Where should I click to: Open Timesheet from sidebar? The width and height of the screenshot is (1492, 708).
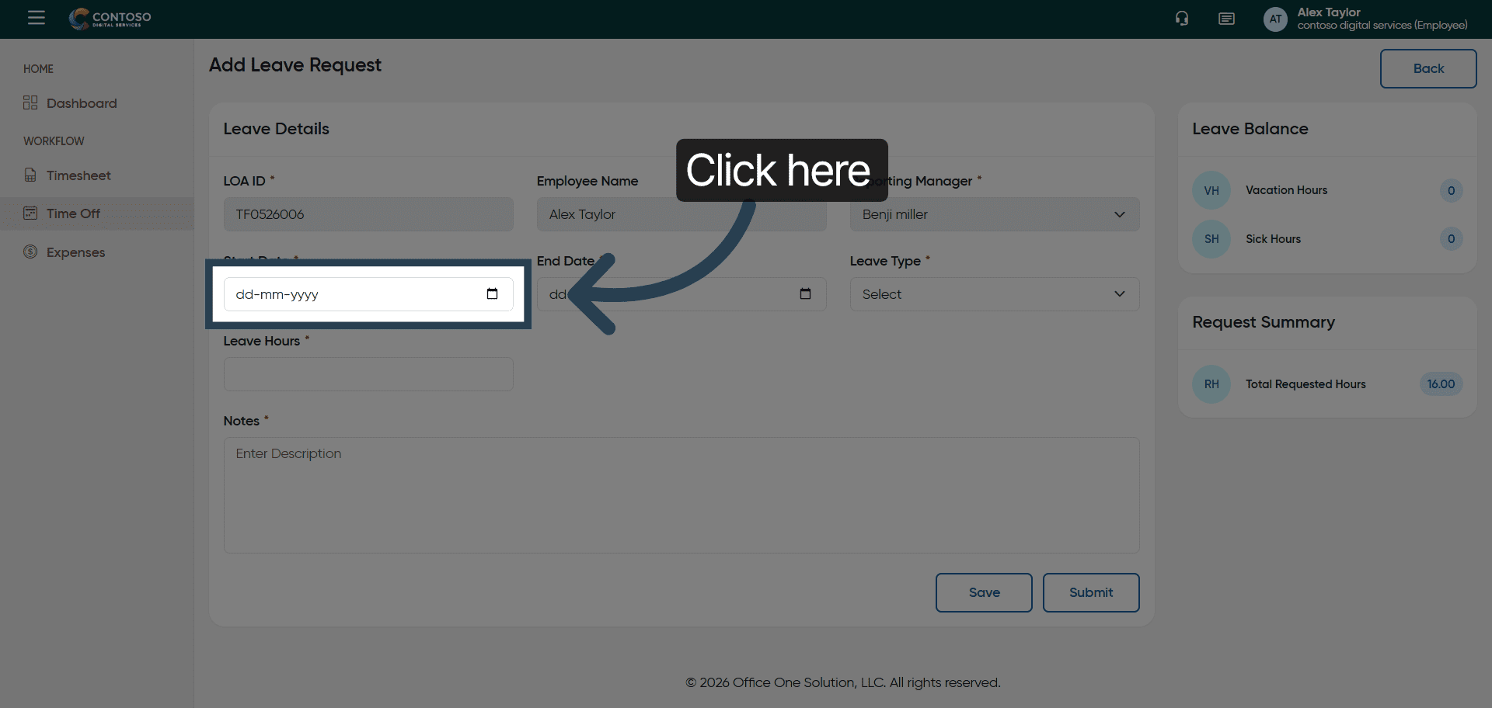coord(78,175)
